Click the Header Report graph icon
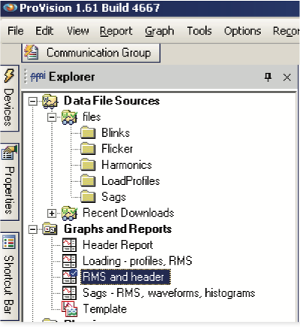300x327 pixels. click(69, 245)
